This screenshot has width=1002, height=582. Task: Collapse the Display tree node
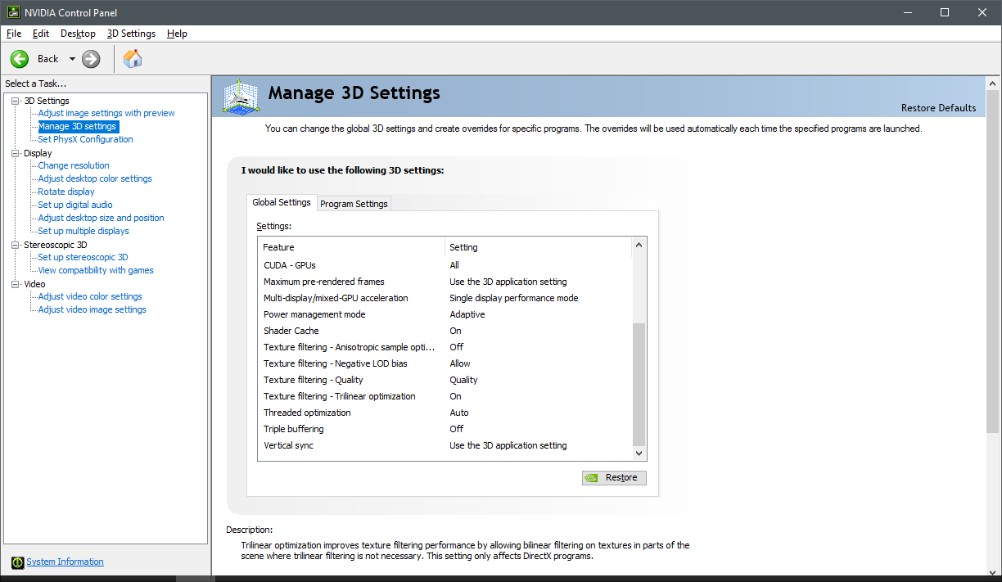pos(16,153)
